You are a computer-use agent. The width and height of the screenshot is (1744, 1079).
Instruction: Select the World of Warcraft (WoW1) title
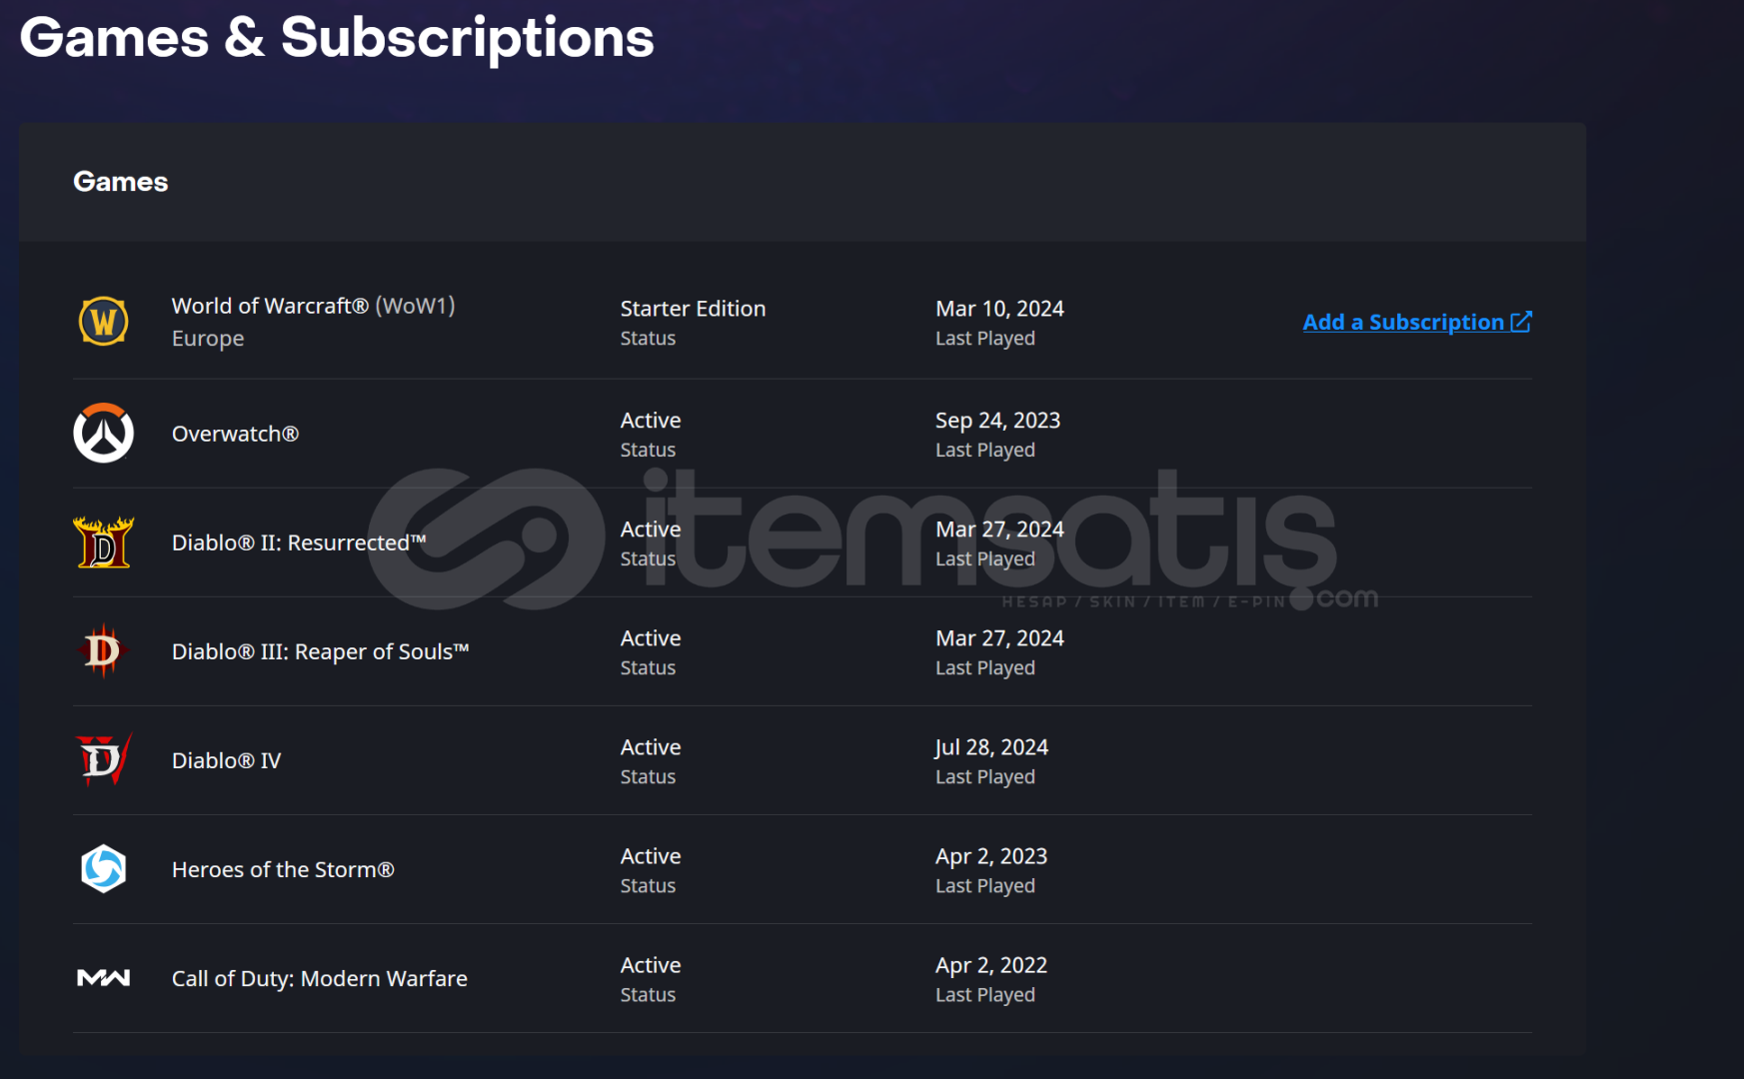[x=313, y=306]
